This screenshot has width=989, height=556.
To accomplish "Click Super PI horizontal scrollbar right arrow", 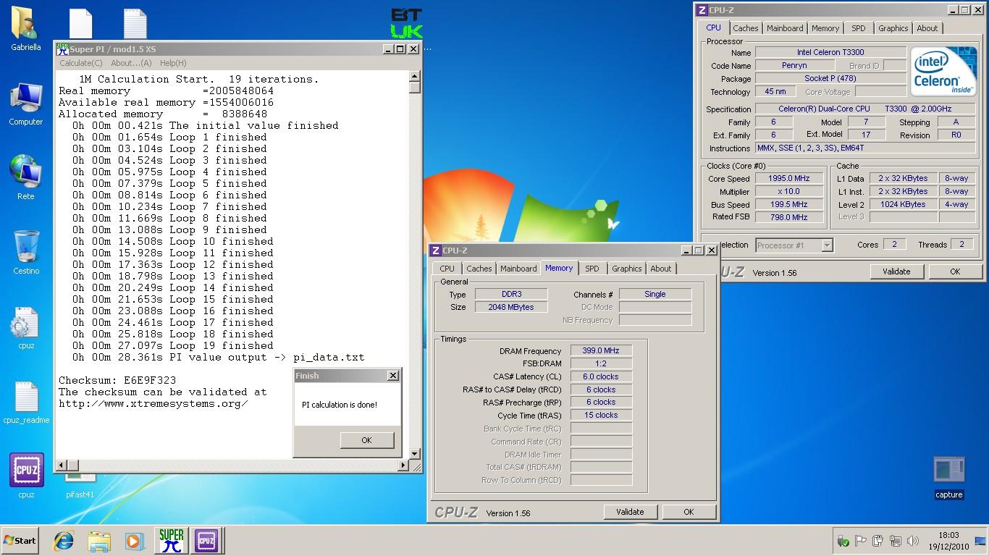I will pos(403,466).
